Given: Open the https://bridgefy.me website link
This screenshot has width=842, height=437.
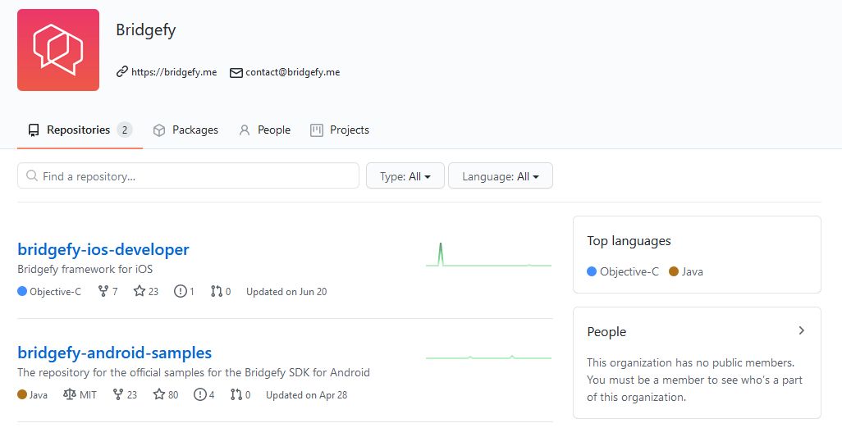Looking at the screenshot, I should point(173,72).
